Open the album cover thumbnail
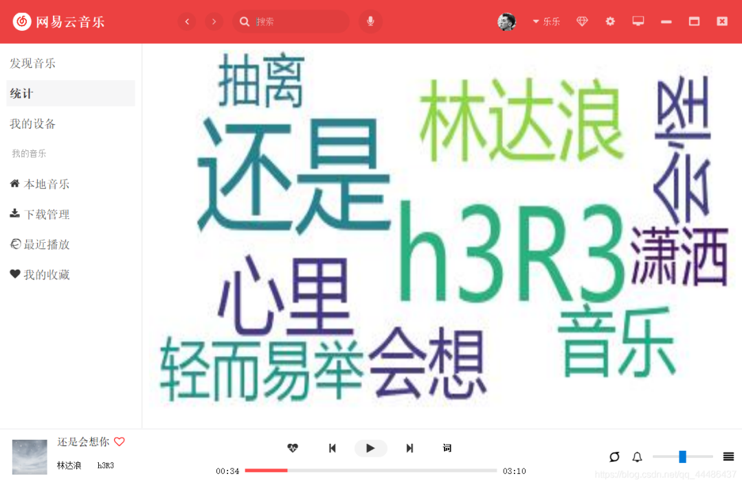Screen dimensions: 742x485 click(30, 457)
